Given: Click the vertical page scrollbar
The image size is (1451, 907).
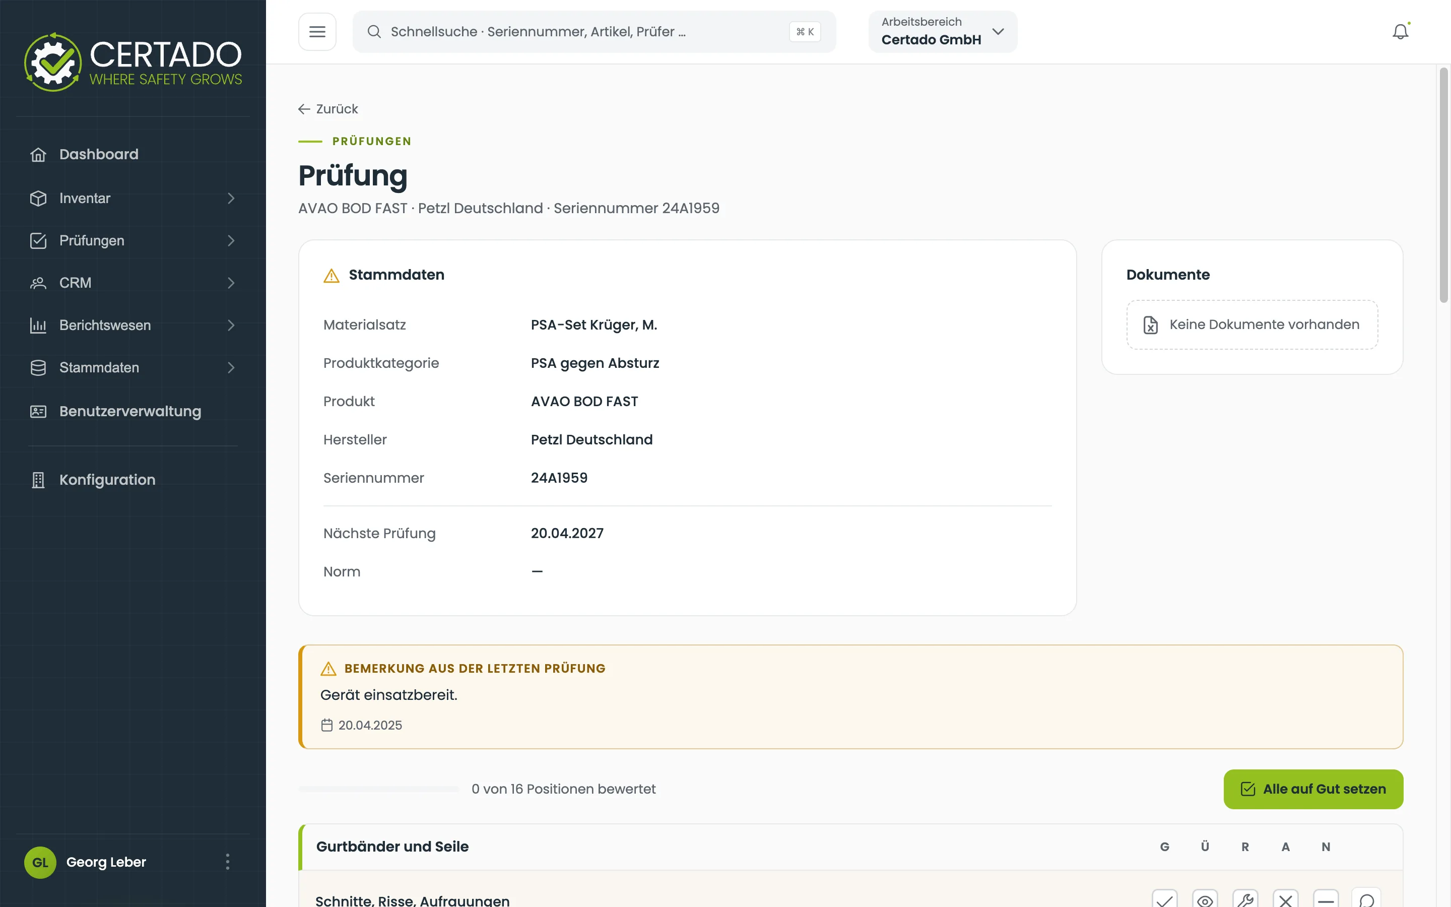Looking at the screenshot, I should point(1444,186).
